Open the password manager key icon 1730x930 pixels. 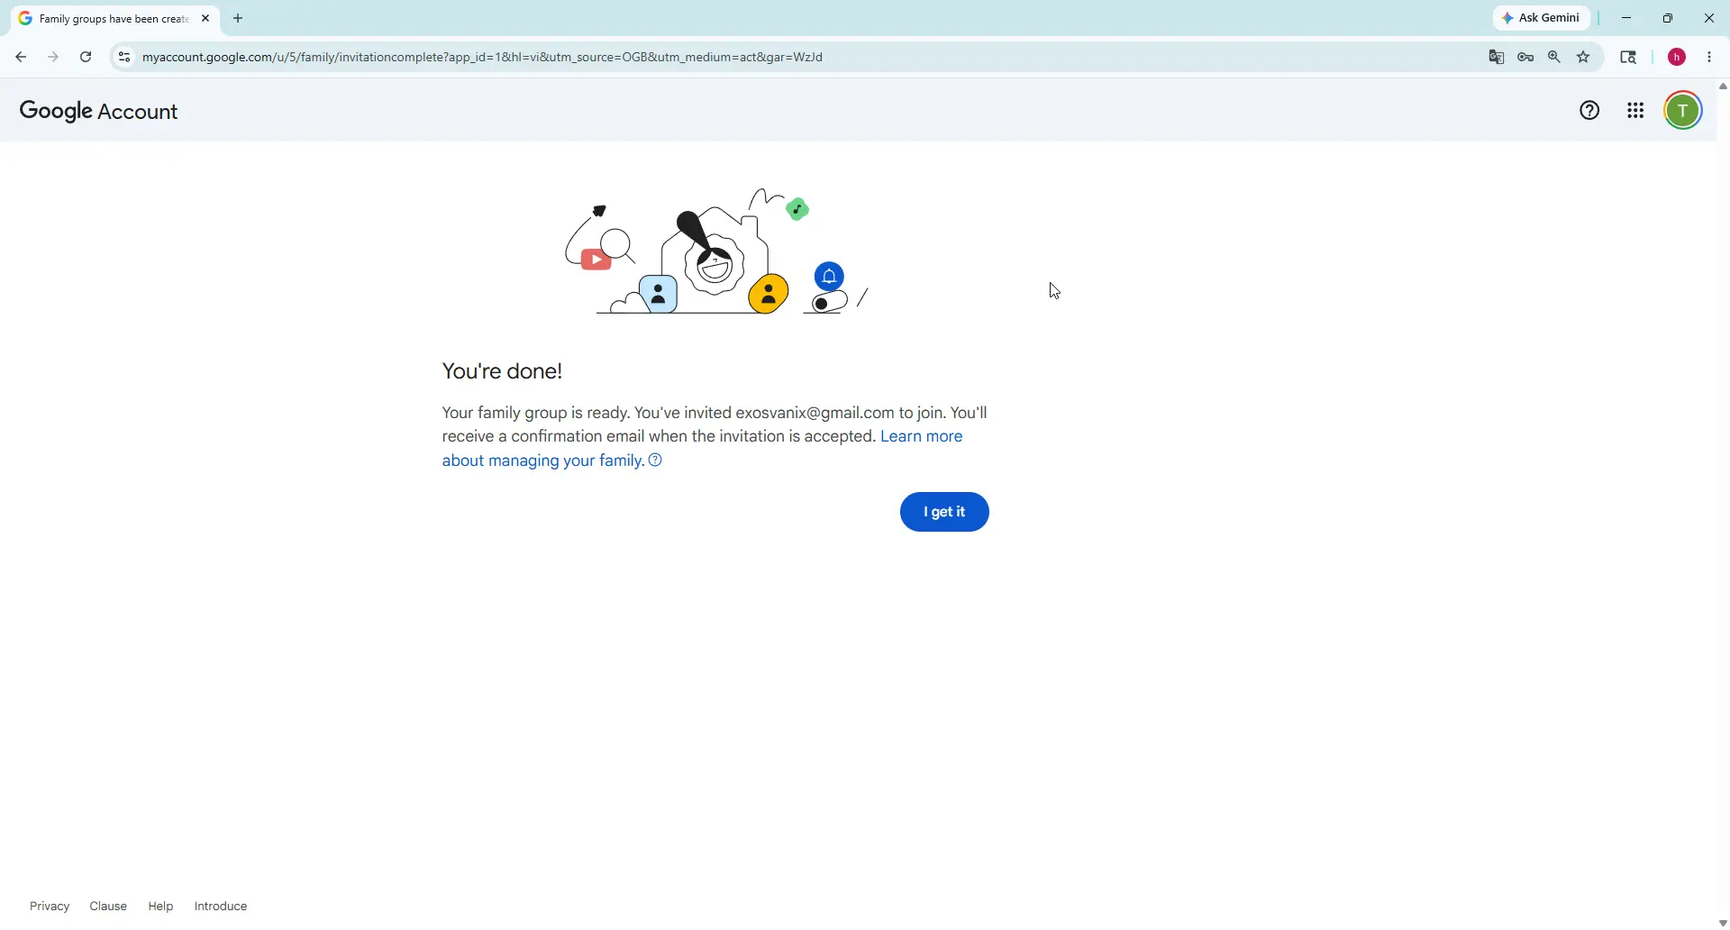[x=1526, y=58]
